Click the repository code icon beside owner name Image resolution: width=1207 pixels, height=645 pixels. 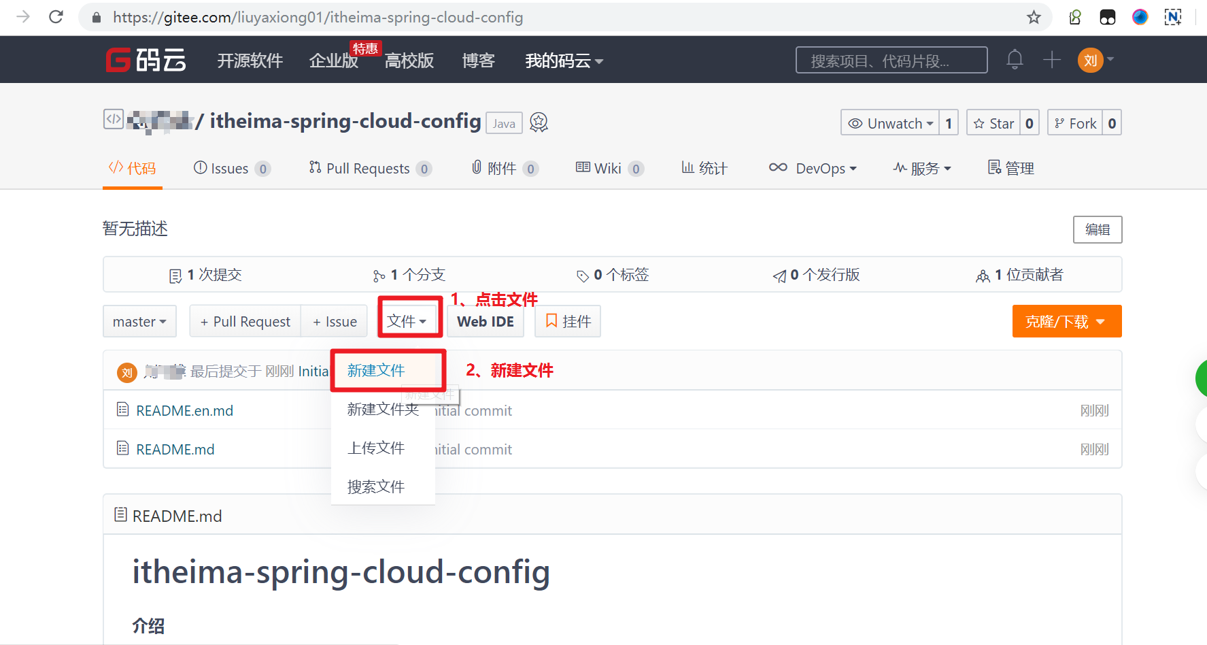coord(113,119)
